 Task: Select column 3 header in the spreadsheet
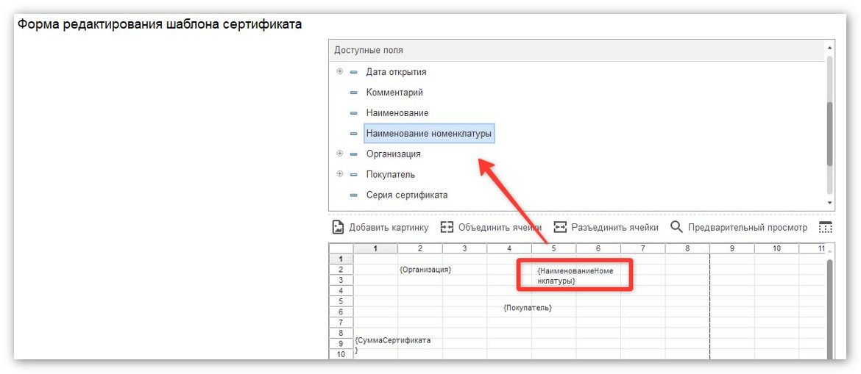pyautogui.click(x=464, y=248)
